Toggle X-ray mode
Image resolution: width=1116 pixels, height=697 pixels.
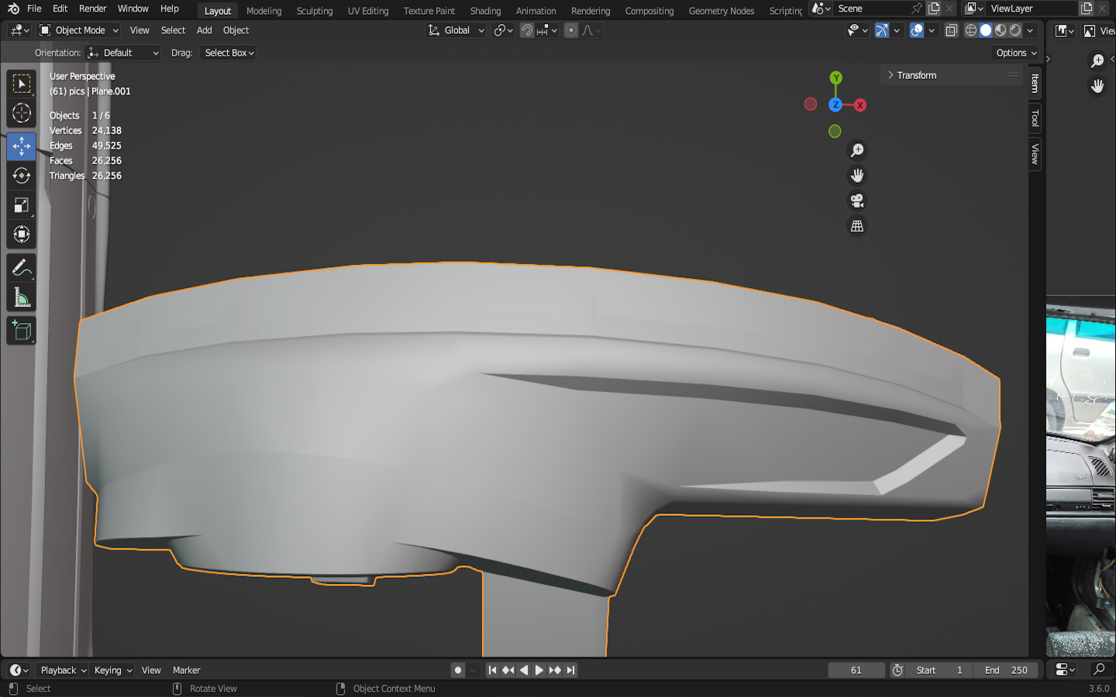(952, 30)
